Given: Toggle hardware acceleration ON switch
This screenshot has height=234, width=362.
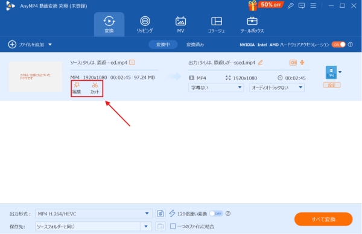Looking at the screenshot, I should pyautogui.click(x=338, y=45).
